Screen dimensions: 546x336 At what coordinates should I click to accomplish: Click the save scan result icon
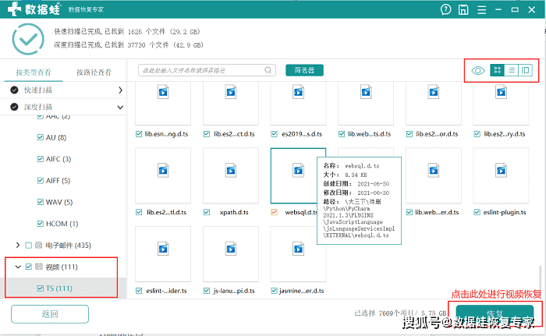click(x=463, y=10)
